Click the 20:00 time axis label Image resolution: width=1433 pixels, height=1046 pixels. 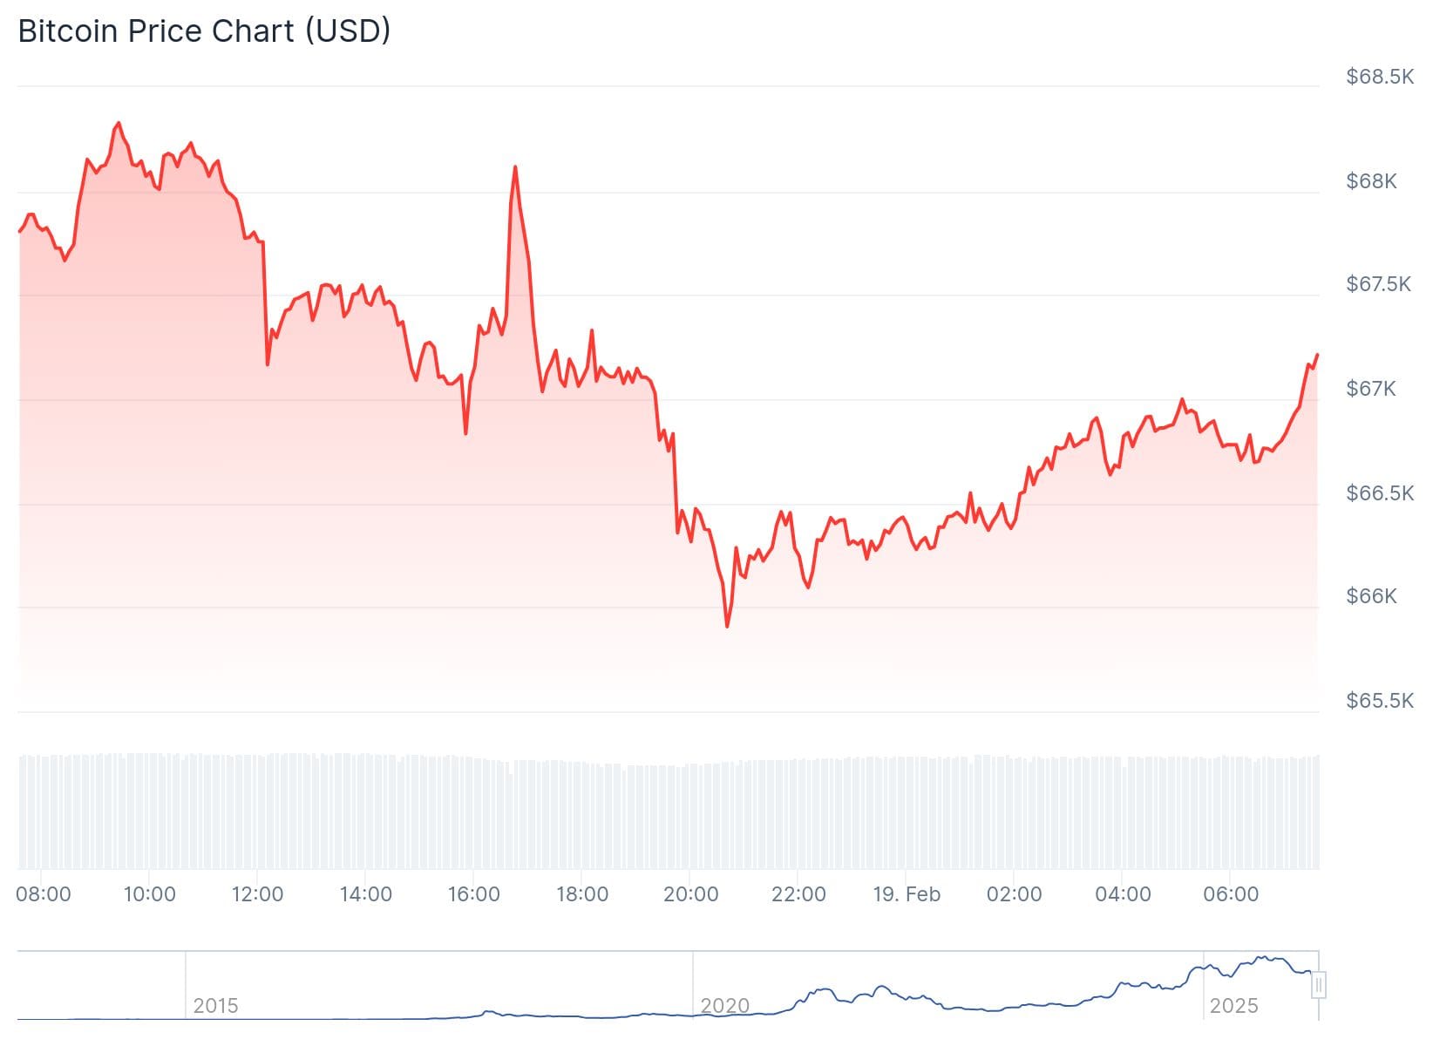tap(690, 894)
